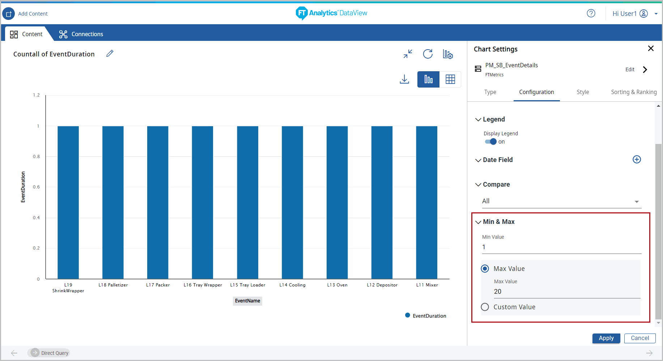The height and width of the screenshot is (361, 663).
Task: Select the Custom Value radio button
Action: pyautogui.click(x=485, y=307)
